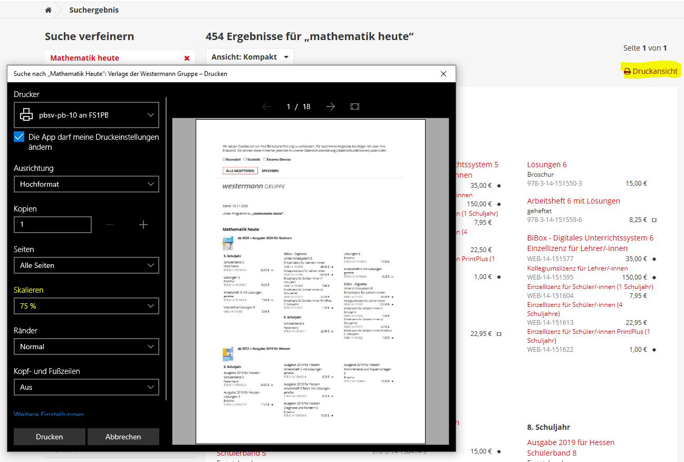The height and width of the screenshot is (462, 684).
Task: Click the Kopien input field
Action: [53, 225]
